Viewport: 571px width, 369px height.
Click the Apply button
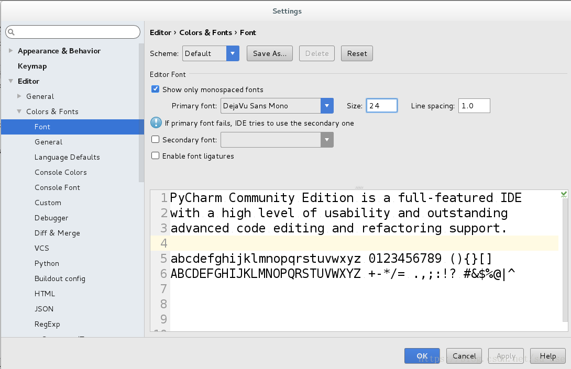click(x=506, y=356)
